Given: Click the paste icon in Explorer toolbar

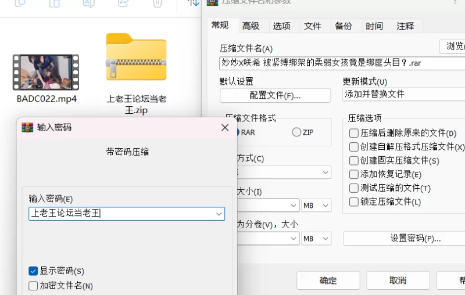Looking at the screenshot, I should 54,3.
